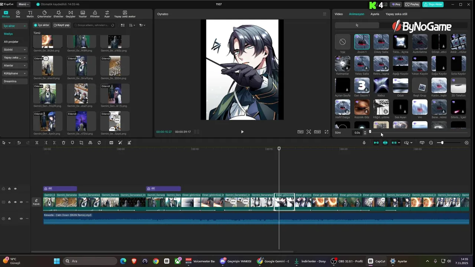Toggle visibility of the main video track
Image resolution: width=475 pixels, height=267 pixels.
[15, 202]
